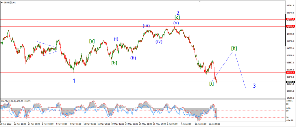Viewport: 296px width, 127px height.
Task: Select the blue wave 1 label
Action: point(74,81)
